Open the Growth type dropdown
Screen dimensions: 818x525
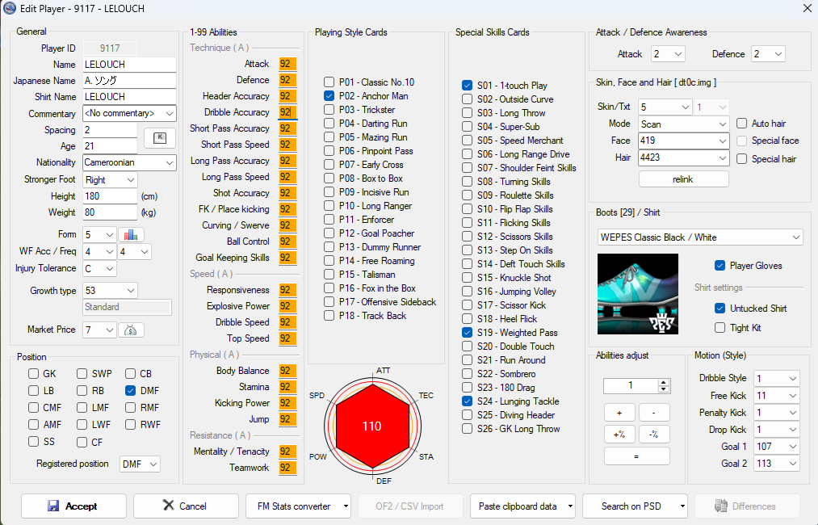(131, 291)
